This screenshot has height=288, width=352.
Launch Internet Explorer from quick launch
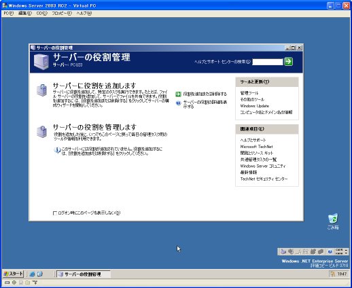click(32, 274)
